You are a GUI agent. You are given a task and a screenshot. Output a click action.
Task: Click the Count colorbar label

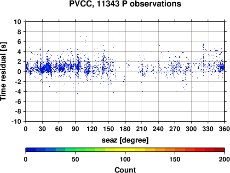tap(125, 170)
